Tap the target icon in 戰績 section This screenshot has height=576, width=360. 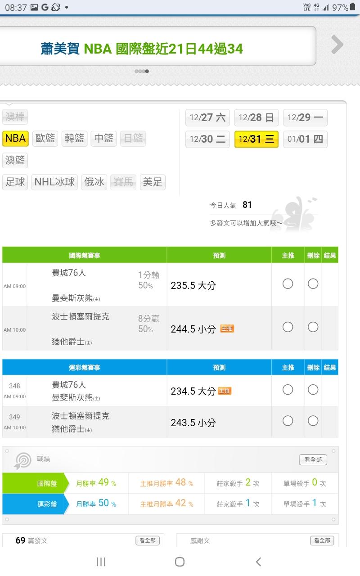(x=22, y=460)
